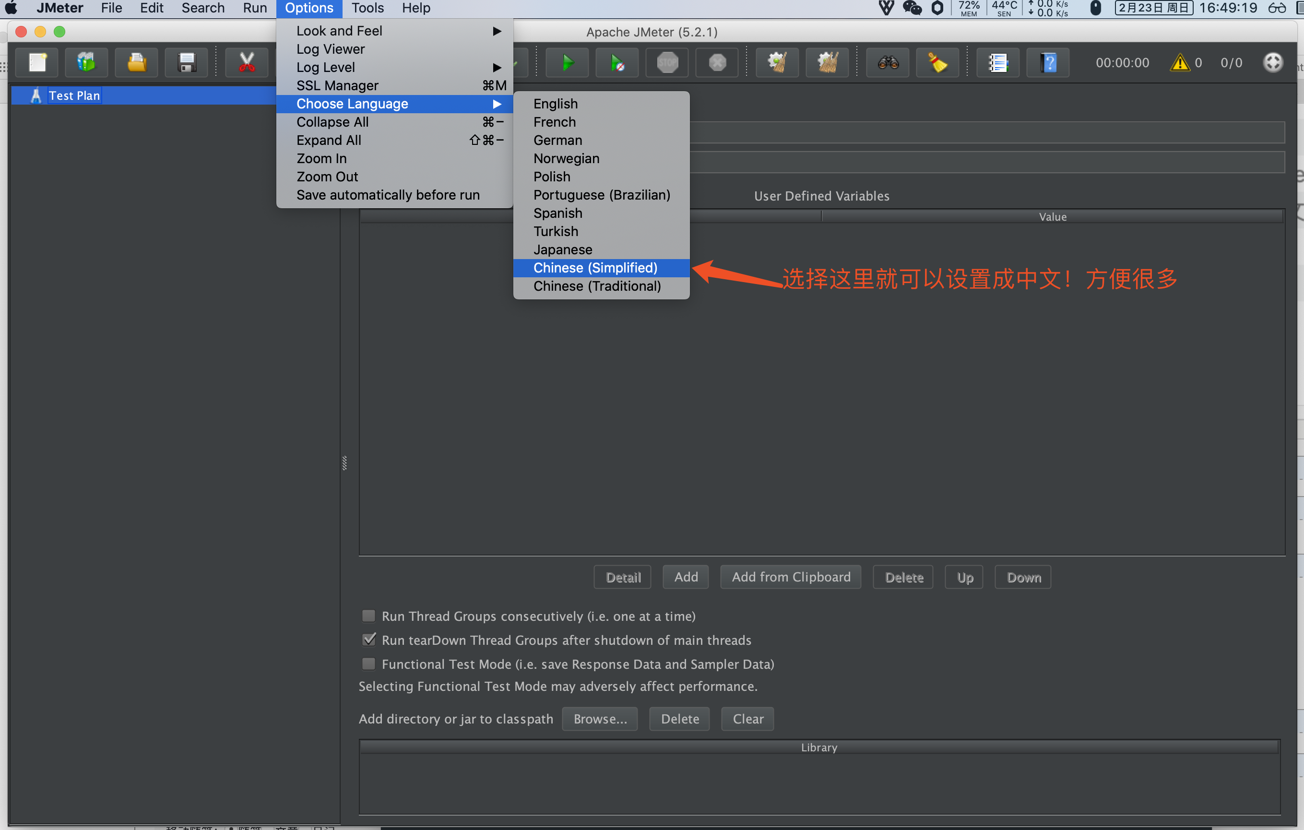This screenshot has width=1304, height=830.
Task: Click Start no pauses icon
Action: click(x=617, y=63)
